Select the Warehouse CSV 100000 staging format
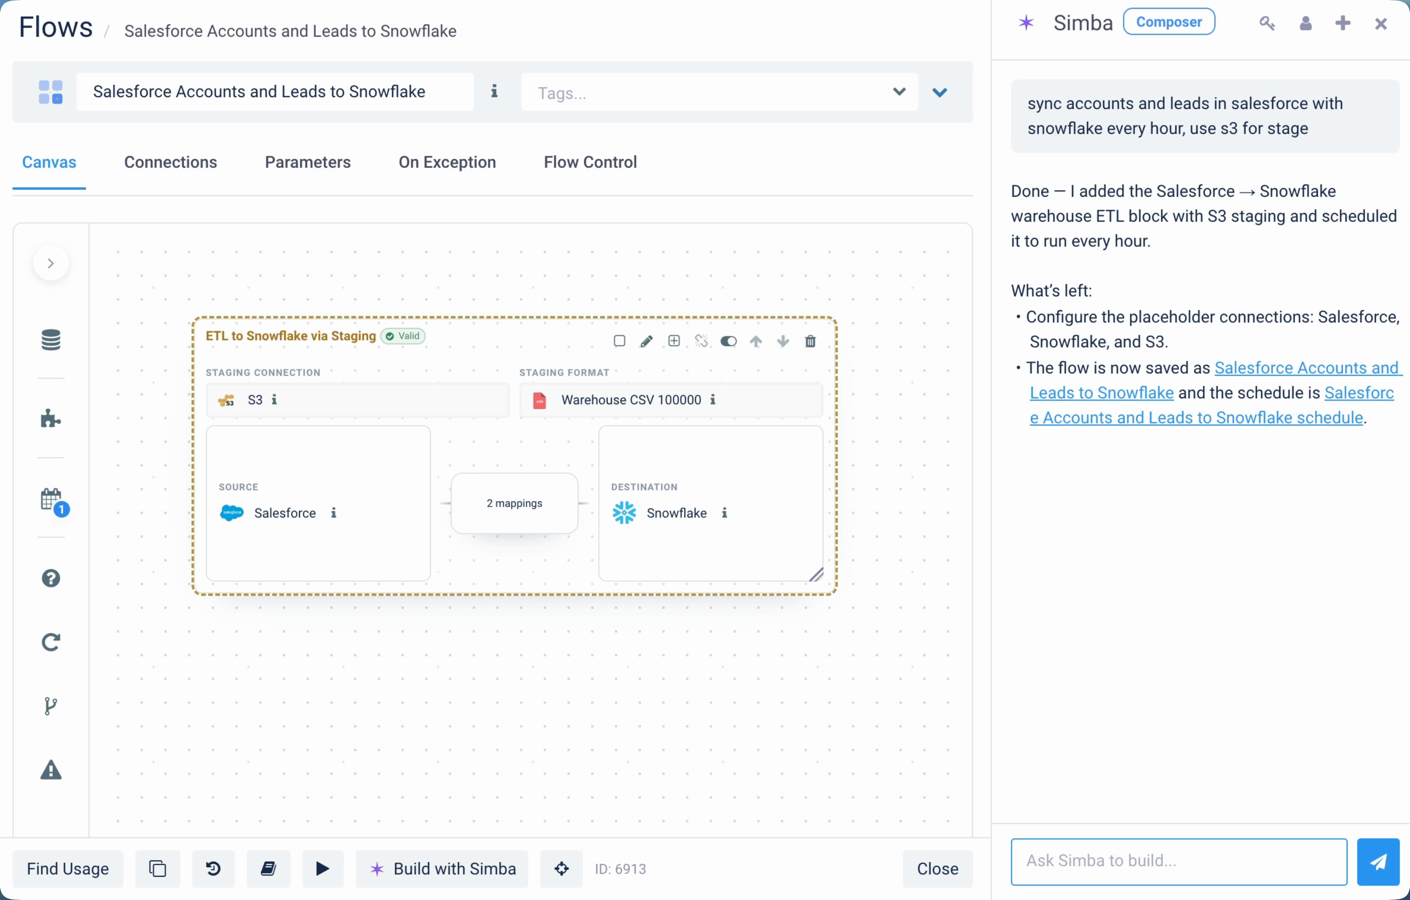1410x900 pixels. pos(671,400)
